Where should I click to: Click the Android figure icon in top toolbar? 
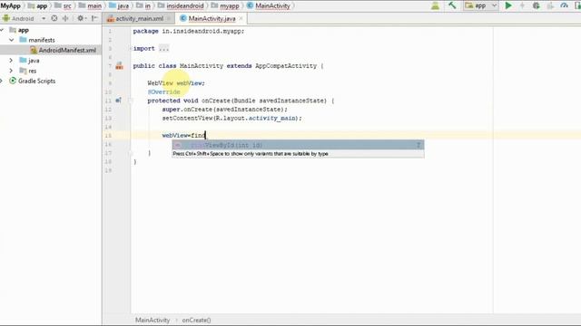coord(435,5)
